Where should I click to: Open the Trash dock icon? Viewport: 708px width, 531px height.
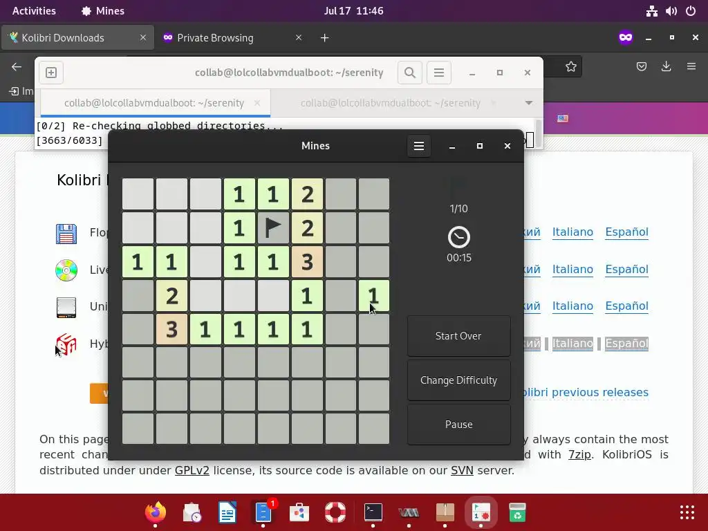click(x=517, y=512)
